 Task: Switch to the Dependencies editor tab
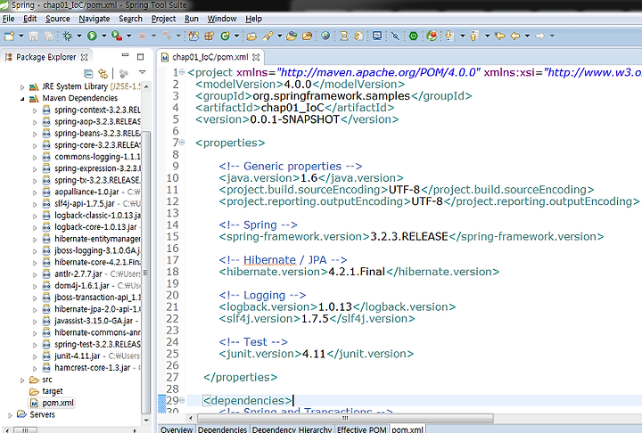pyautogui.click(x=222, y=429)
